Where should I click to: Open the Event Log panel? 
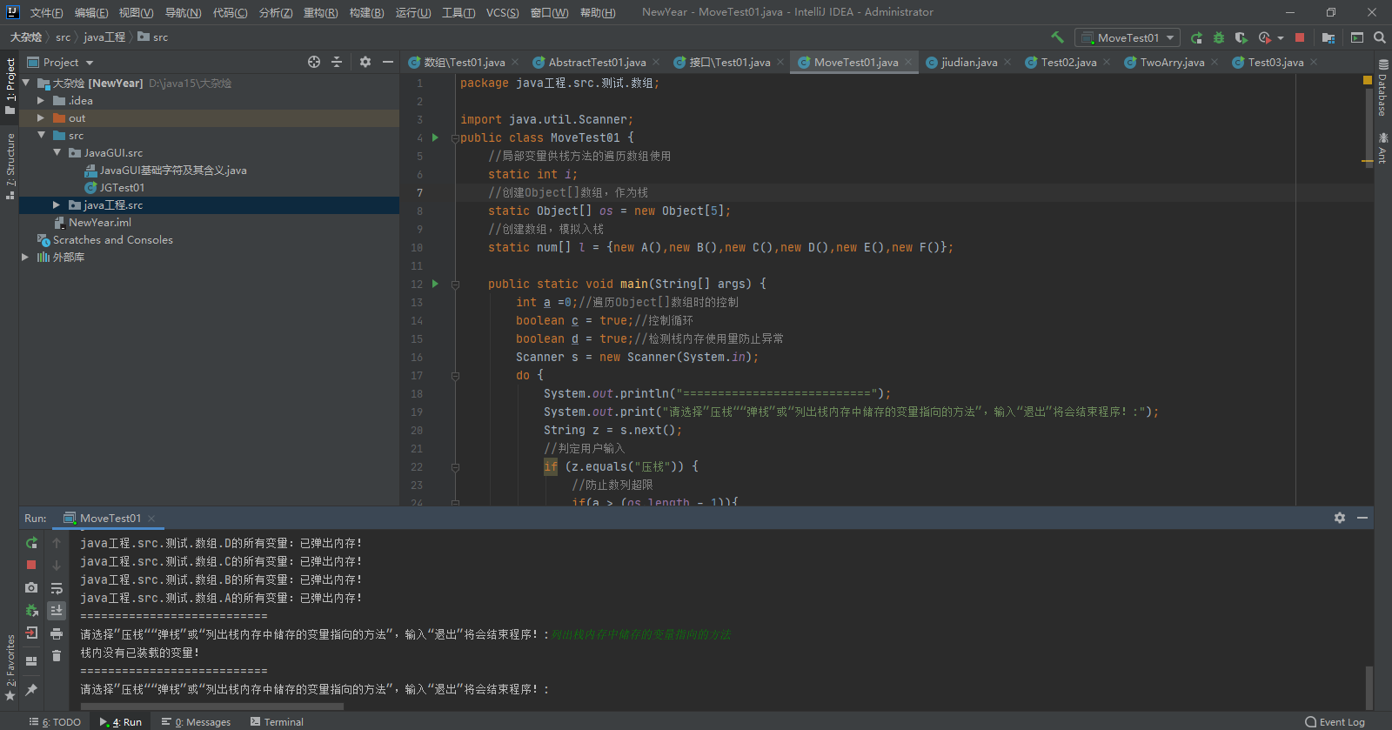[1335, 722]
